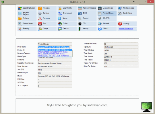This screenshot has height=114, width=155.
Task: Open the Boot power icon
Action: pyautogui.click(x=40, y=24)
